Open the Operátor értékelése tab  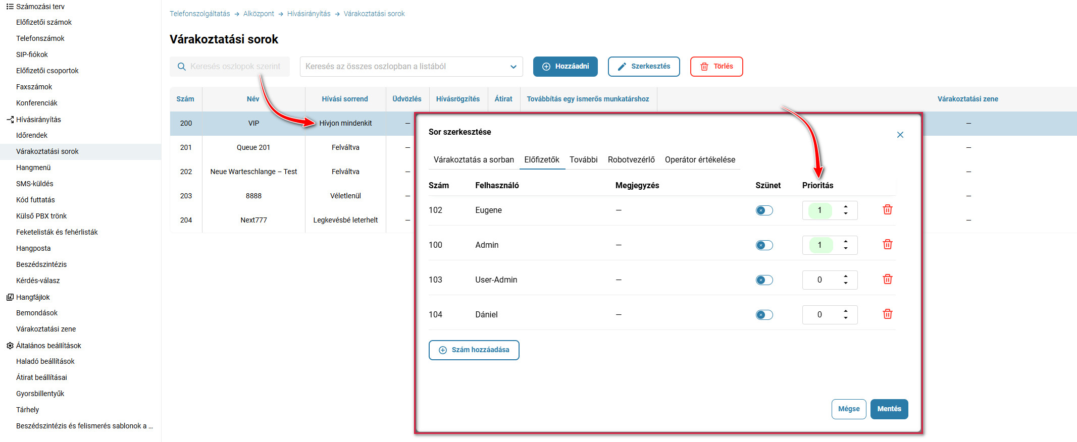click(700, 159)
